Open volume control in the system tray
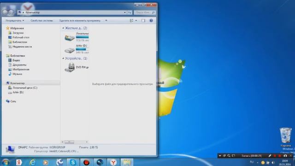 (x=273, y=163)
